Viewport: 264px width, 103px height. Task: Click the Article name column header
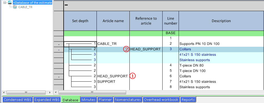point(113,21)
